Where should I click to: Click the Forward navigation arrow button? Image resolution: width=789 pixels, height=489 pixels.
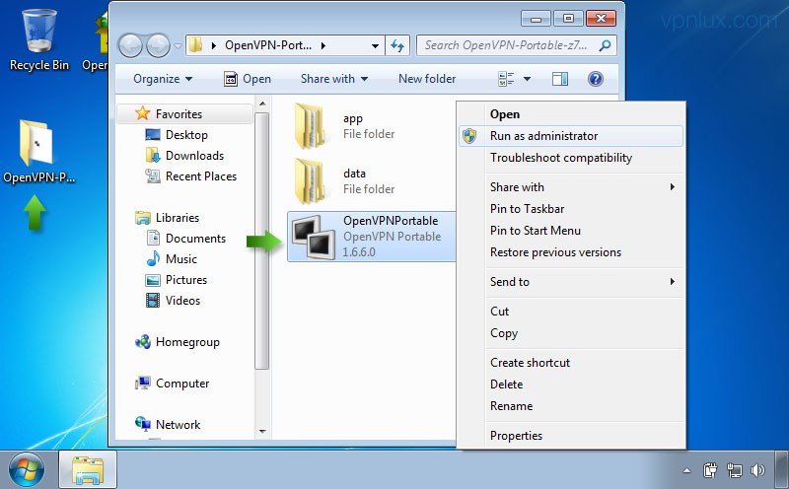pos(159,45)
